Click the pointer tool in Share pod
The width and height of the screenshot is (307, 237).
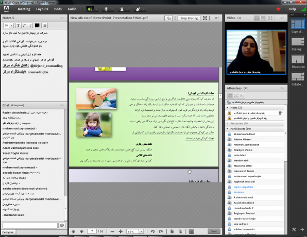[x=168, y=18]
